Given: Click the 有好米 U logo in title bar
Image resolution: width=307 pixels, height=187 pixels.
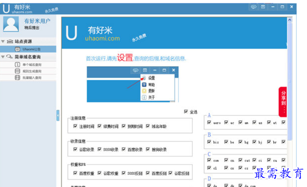Looking at the screenshot, I should coord(6,9).
